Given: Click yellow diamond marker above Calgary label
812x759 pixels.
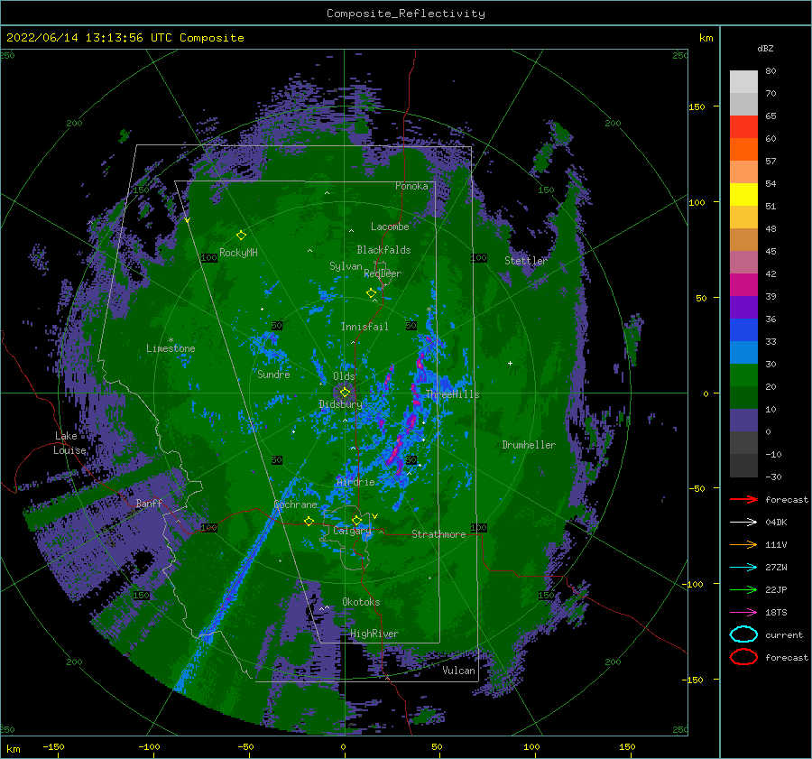Looking at the screenshot, I should (x=356, y=520).
